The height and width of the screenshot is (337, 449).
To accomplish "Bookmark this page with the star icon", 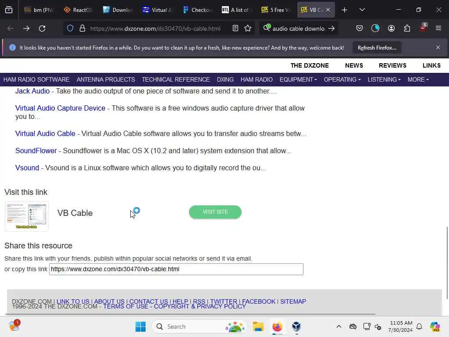I will (x=248, y=28).
